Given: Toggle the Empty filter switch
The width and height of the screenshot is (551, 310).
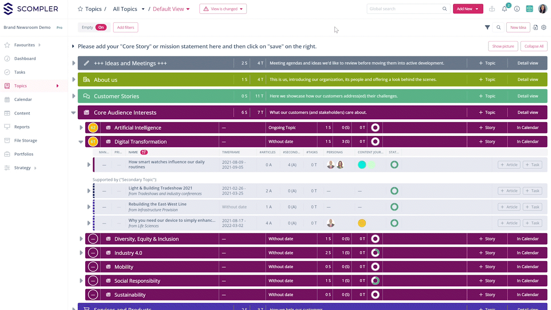Looking at the screenshot, I should point(101,28).
